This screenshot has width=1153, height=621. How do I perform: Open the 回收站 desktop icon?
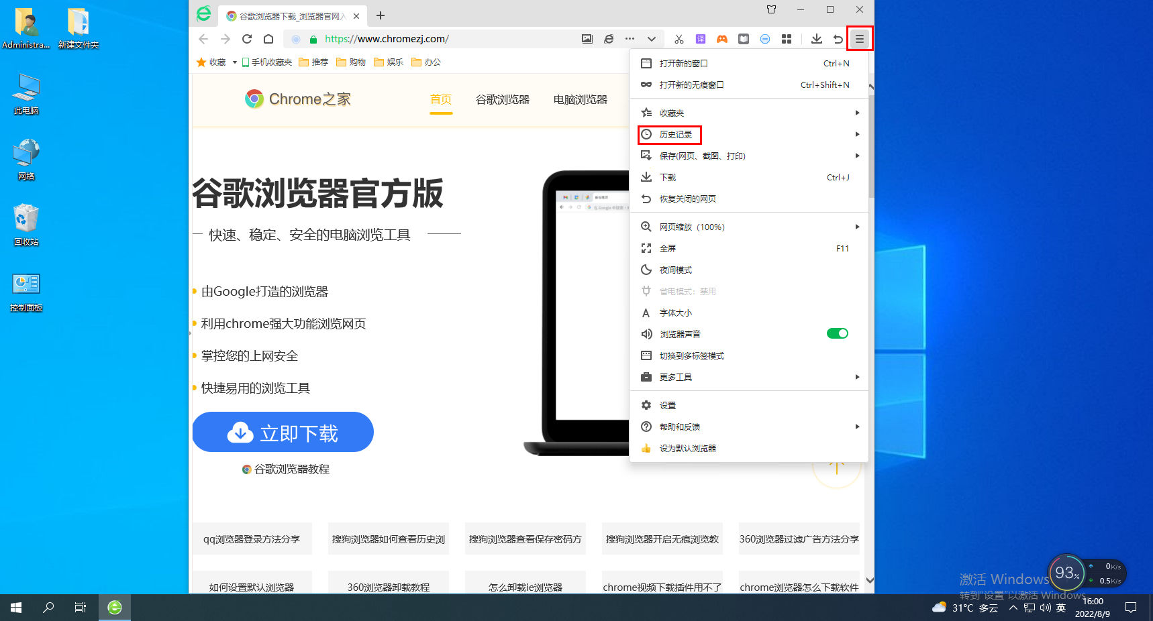pyautogui.click(x=26, y=225)
